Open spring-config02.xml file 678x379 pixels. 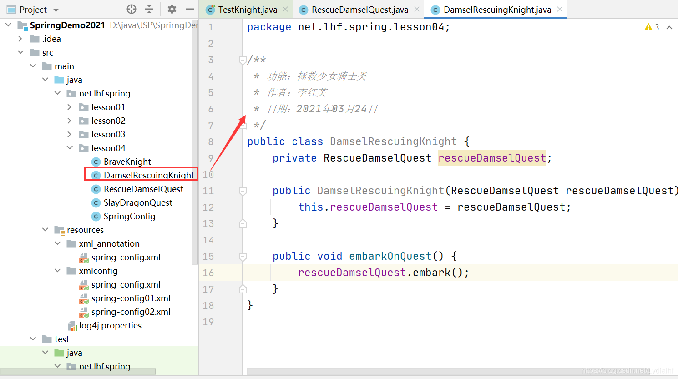coord(131,312)
